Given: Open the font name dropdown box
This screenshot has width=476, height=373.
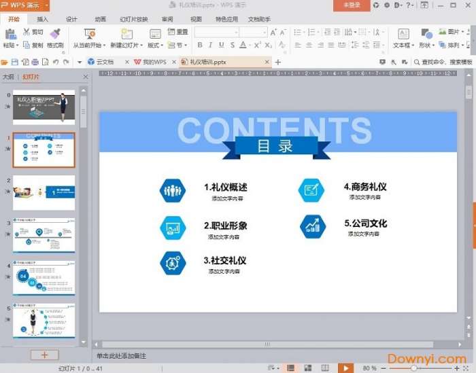Looking at the screenshot, I should coord(216,32).
